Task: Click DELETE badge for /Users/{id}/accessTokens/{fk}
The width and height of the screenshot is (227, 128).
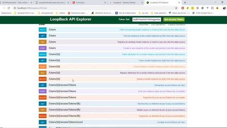Action: click(x=43, y=116)
